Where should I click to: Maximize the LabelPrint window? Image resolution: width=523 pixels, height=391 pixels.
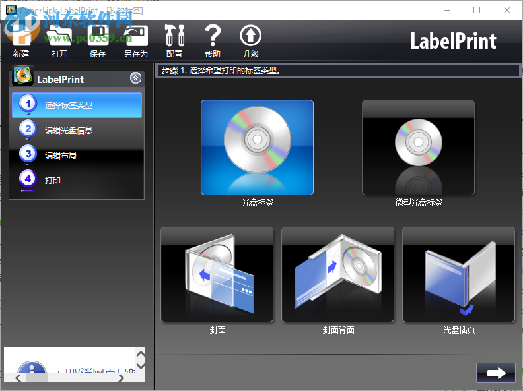(x=477, y=10)
